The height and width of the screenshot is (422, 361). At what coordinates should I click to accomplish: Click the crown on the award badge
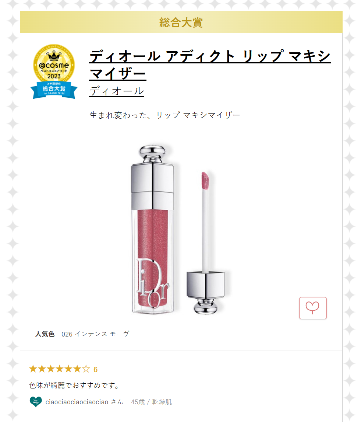54,56
